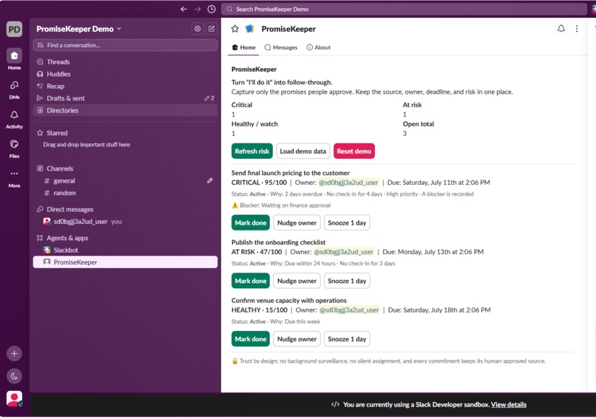
Task: Switch to the Home tab
Action: pyautogui.click(x=243, y=47)
